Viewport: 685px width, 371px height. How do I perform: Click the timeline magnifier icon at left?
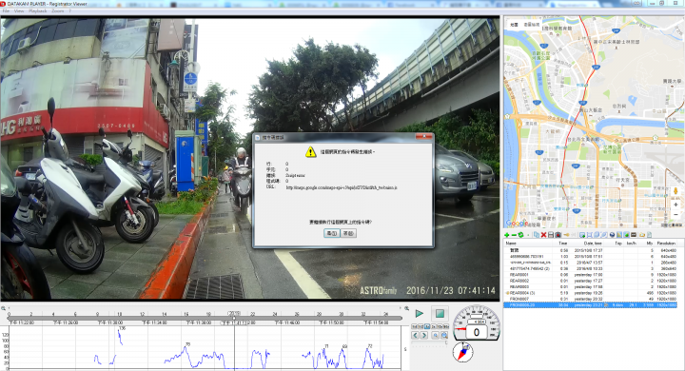point(4,308)
